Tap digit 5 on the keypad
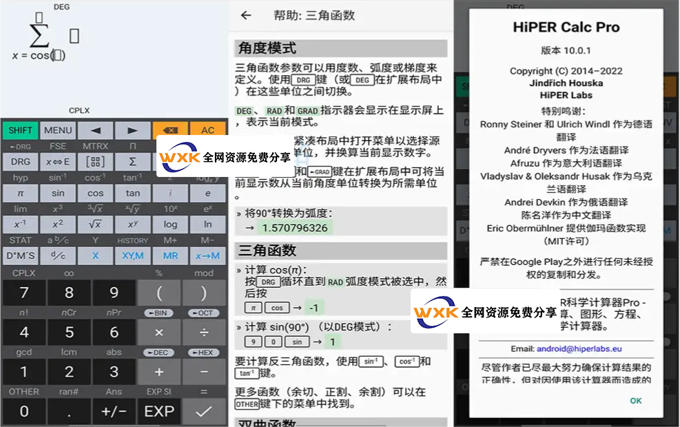 (69, 333)
